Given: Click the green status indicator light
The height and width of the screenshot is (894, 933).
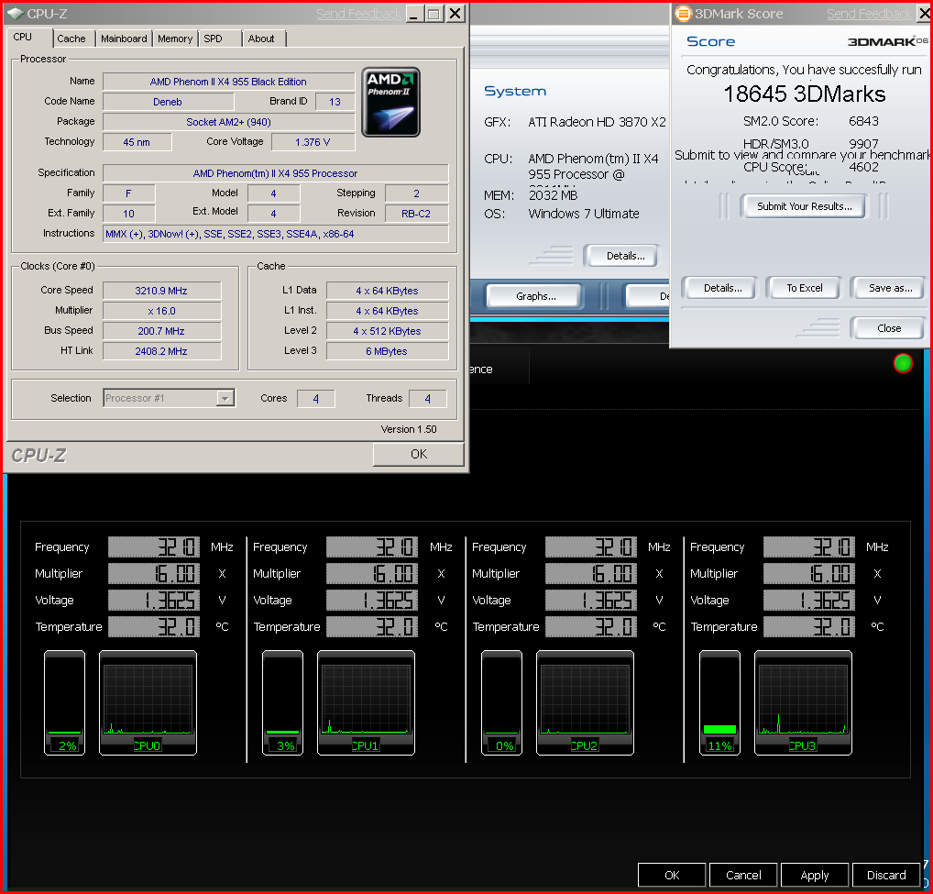Looking at the screenshot, I should click(903, 363).
